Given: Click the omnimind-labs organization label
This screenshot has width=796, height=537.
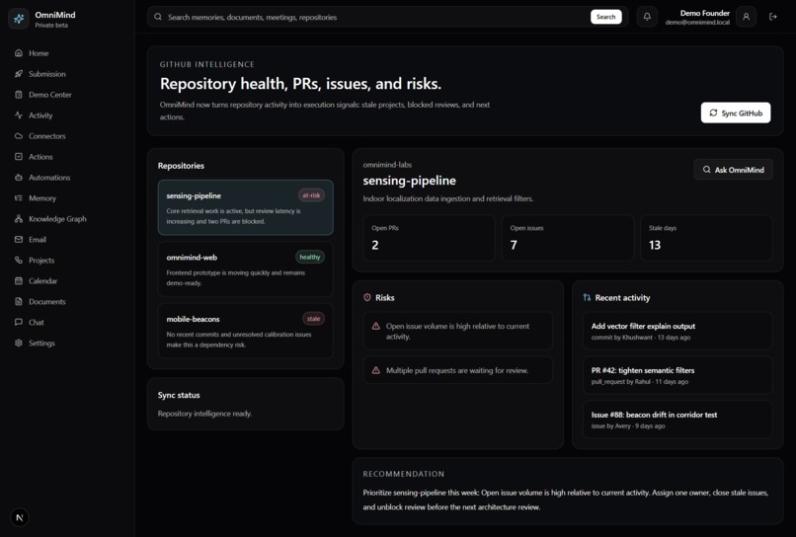Looking at the screenshot, I should 387,165.
